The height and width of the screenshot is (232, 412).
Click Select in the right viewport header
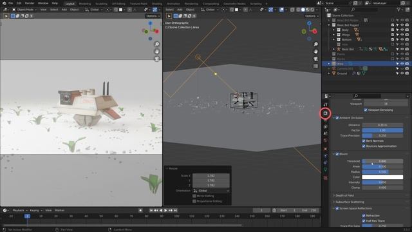pos(169,10)
